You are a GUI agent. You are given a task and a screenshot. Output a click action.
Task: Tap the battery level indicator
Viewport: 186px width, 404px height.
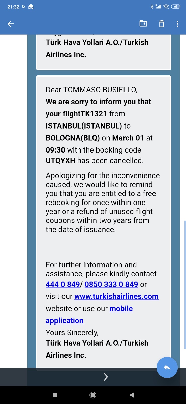pos(176,7)
